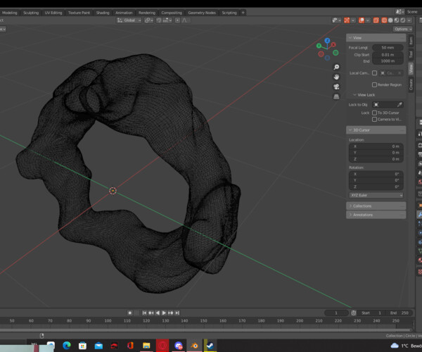
Task: Open the Blender modifier properties wrench tab
Action: (420, 215)
